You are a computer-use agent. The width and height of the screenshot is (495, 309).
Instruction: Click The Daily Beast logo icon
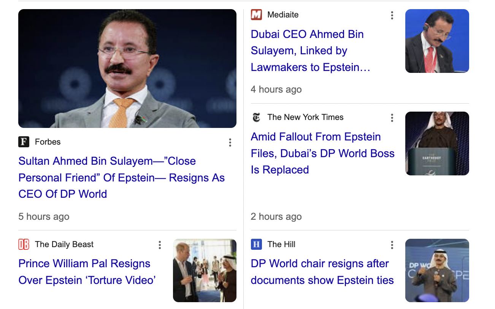click(x=24, y=244)
